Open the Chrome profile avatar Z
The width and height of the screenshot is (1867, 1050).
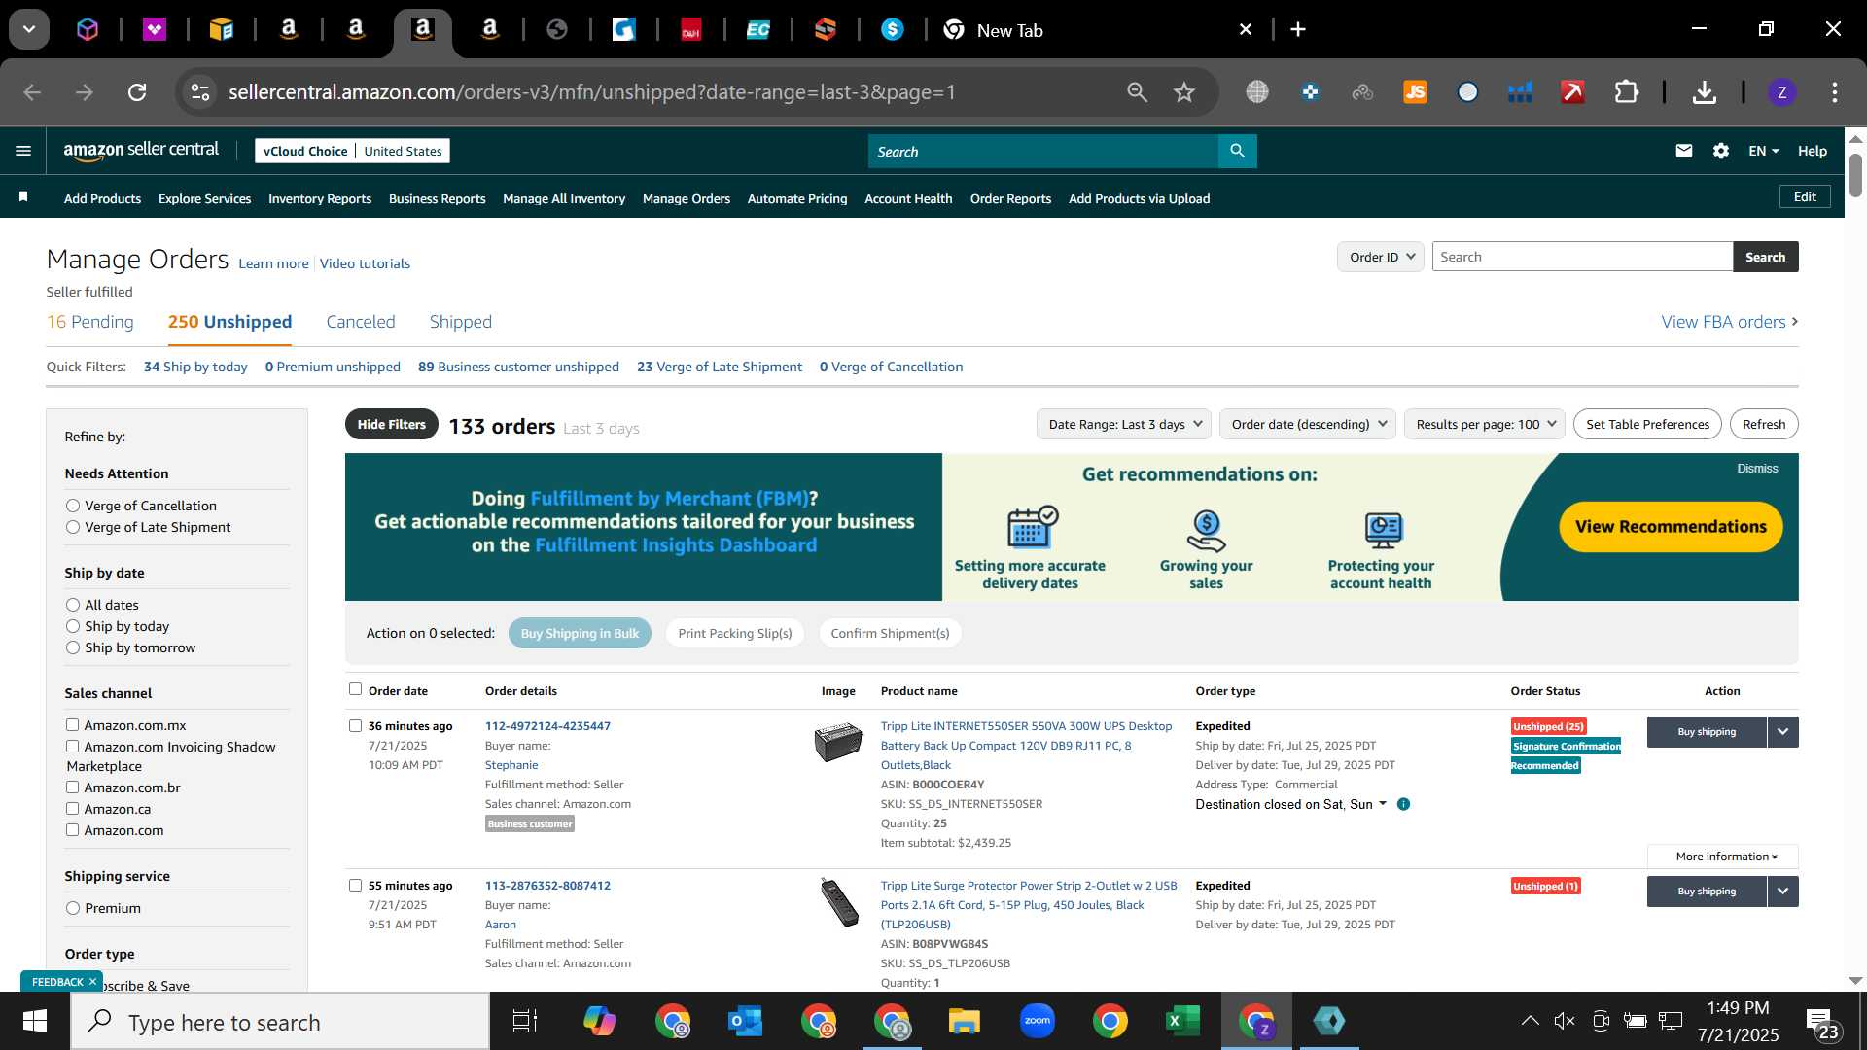coord(1781,92)
